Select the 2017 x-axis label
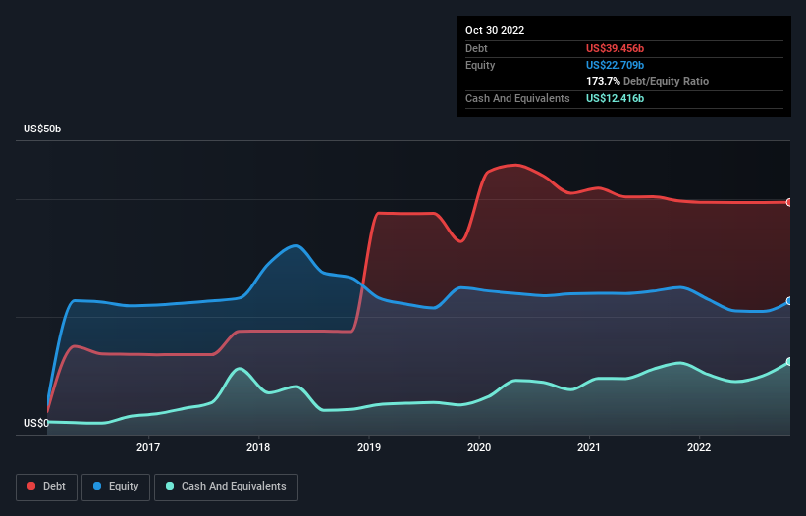The height and width of the screenshot is (516, 806). [x=148, y=447]
